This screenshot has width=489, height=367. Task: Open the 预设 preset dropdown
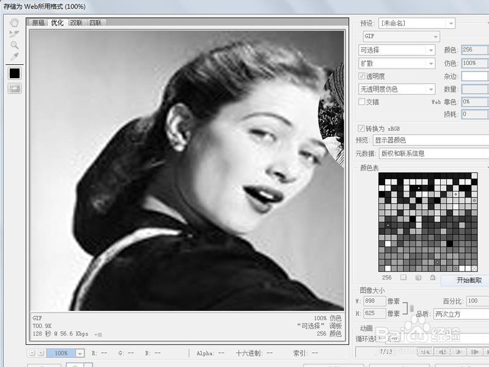[417, 23]
